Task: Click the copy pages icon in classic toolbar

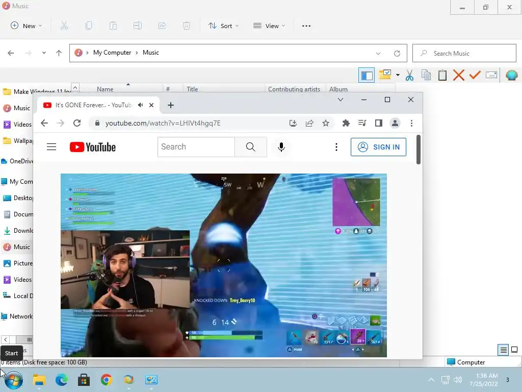Action: point(426,76)
